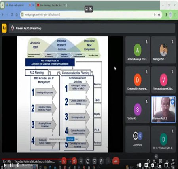Mute the video volume speaker icon

pyautogui.click(x=18, y=165)
